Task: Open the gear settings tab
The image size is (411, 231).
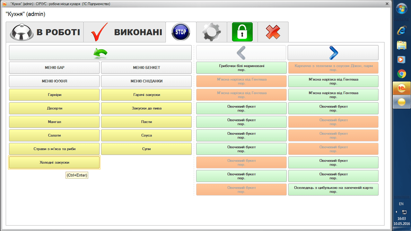Action: click(212, 32)
